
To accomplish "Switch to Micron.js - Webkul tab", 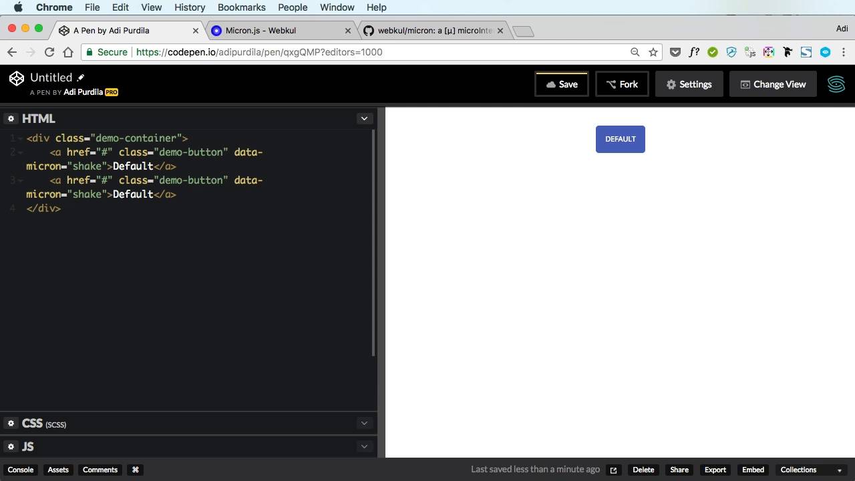I will point(281,31).
